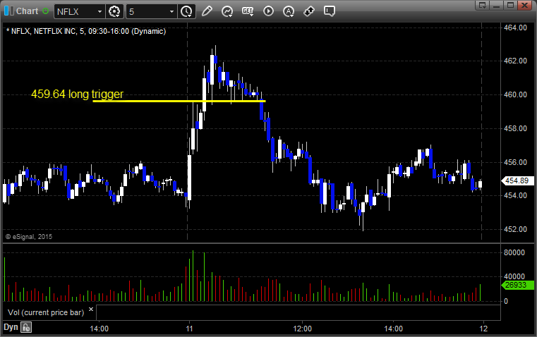Viewport: 537px width, 337px height.
Task: Open the symbol settings gear menu
Action: (x=114, y=11)
